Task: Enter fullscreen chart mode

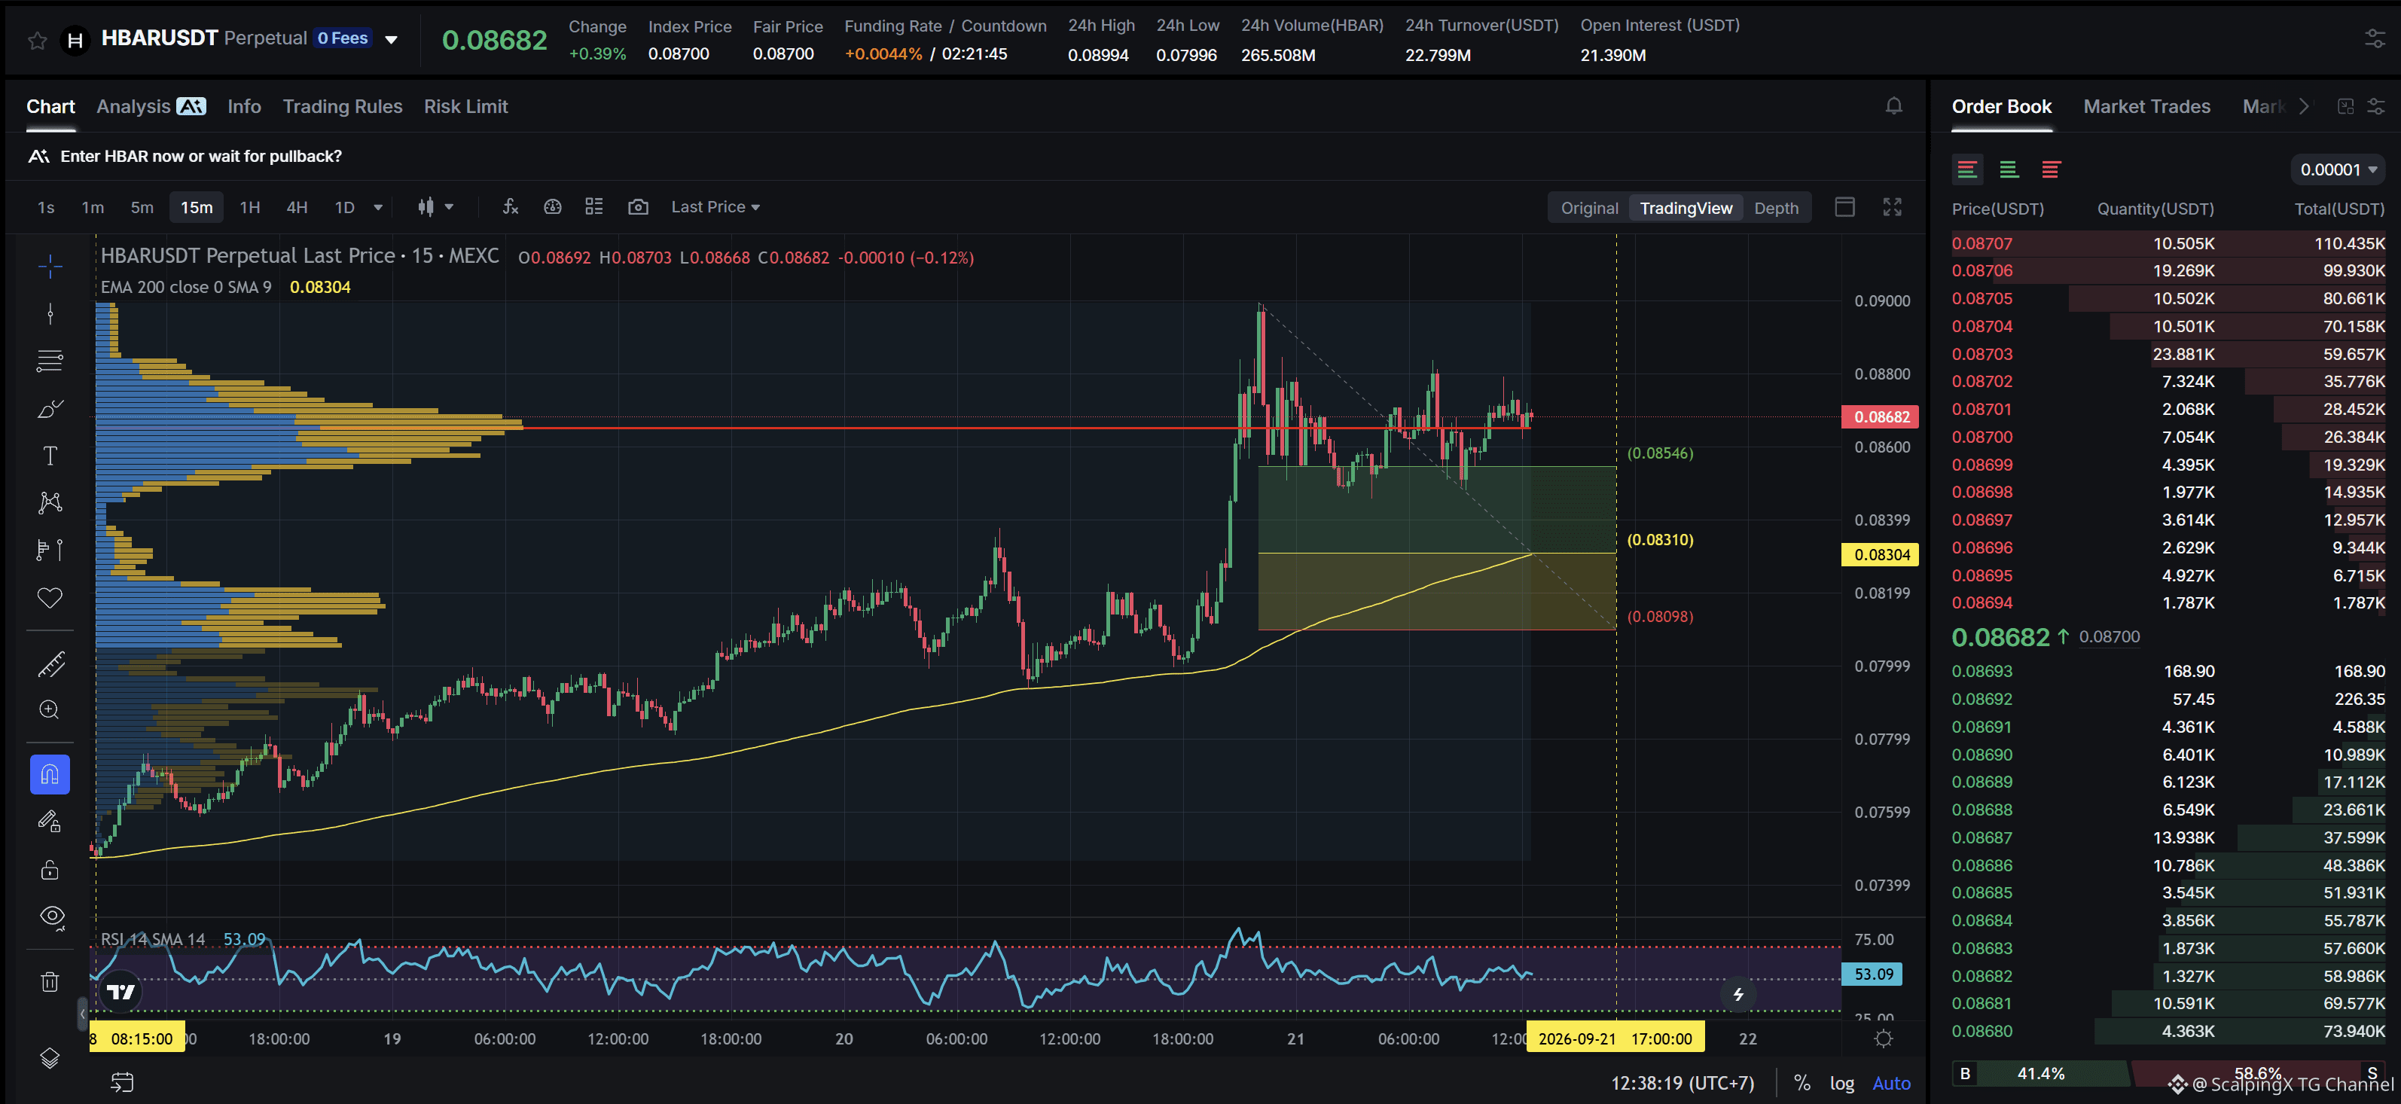Action: pyautogui.click(x=1891, y=207)
